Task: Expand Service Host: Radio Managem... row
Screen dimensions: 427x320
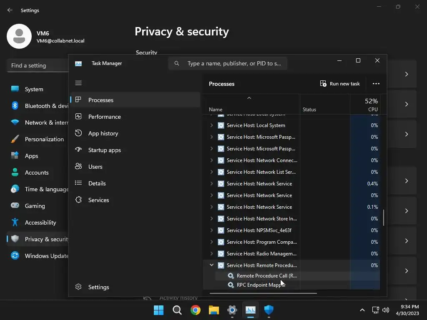Action: (211, 254)
